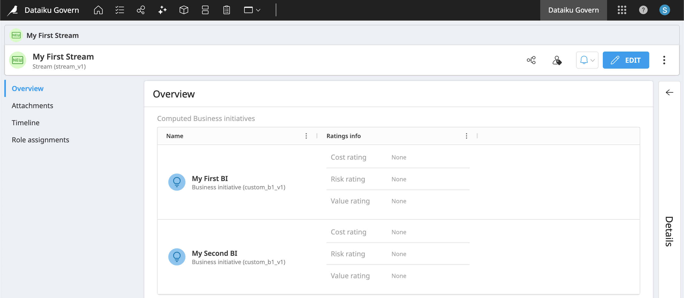The image size is (684, 298).
Task: Click the sparkles icon in the top navigation
Action: click(162, 10)
